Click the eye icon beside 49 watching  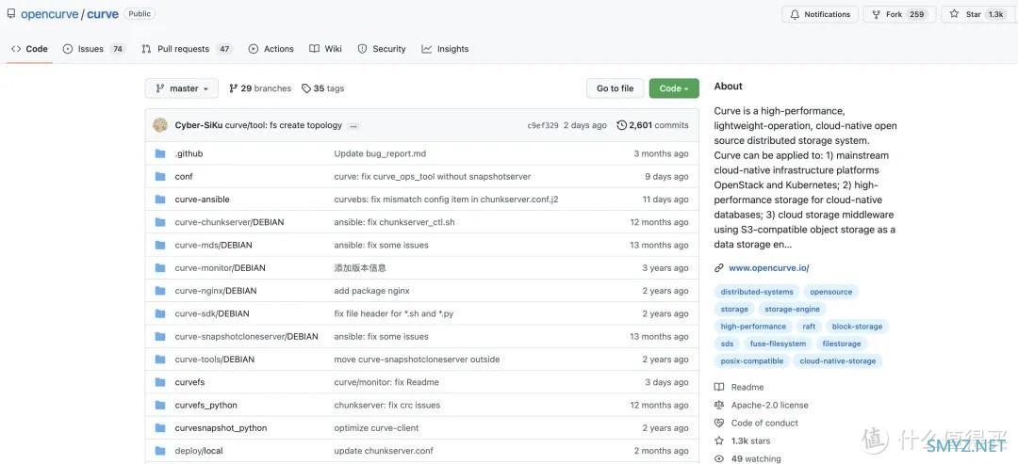(x=718, y=458)
